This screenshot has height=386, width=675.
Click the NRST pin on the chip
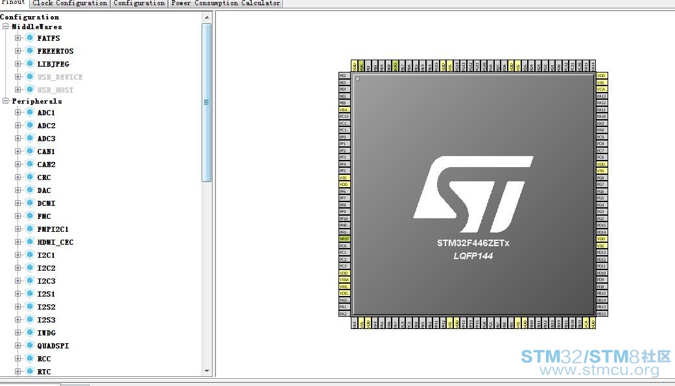pos(344,238)
